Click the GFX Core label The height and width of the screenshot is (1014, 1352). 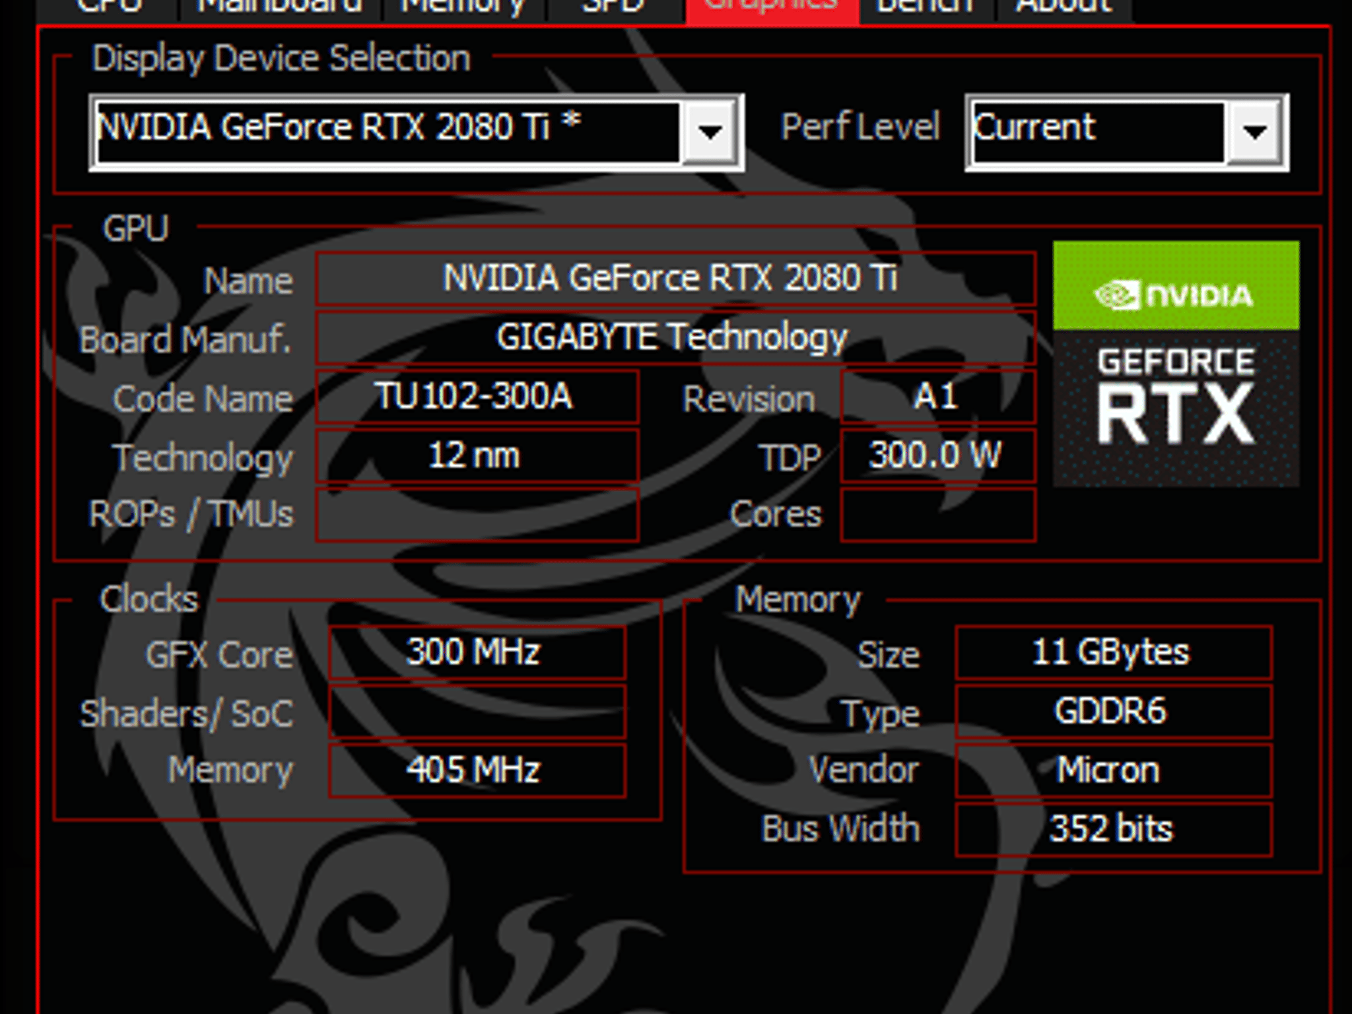(219, 656)
